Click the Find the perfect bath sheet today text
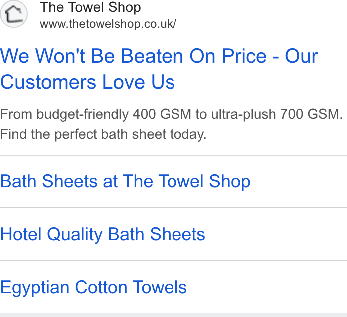This screenshot has width=347, height=317. pos(103,134)
